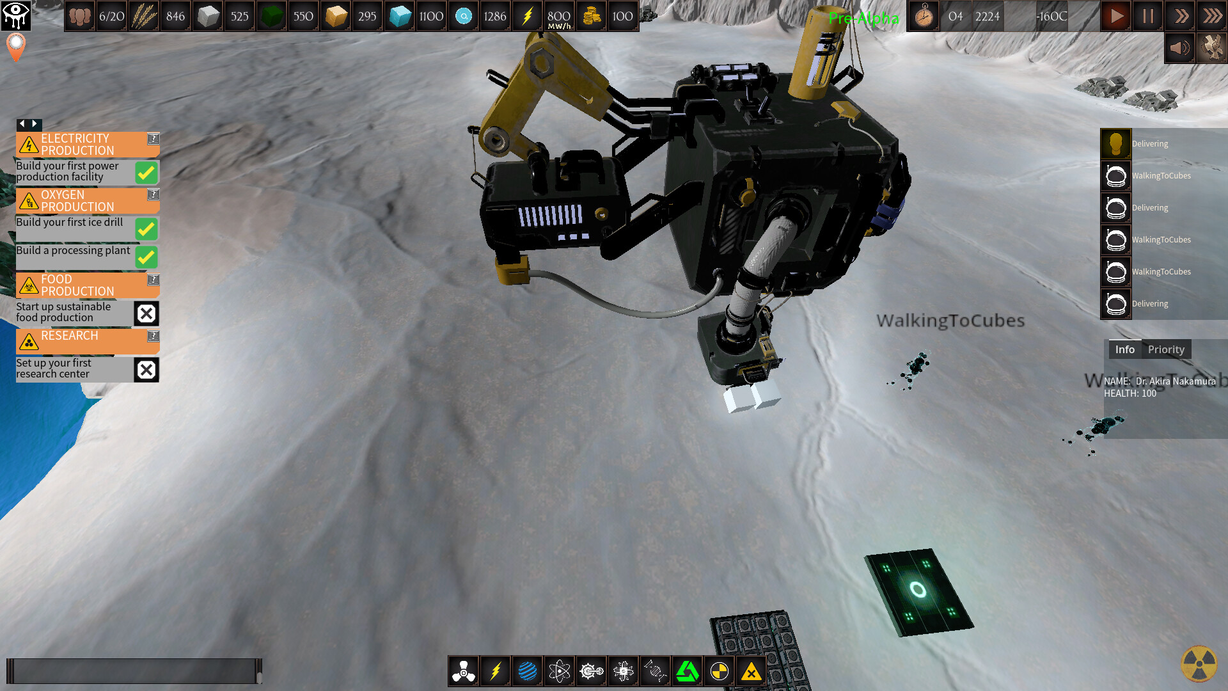The width and height of the screenshot is (1228, 691).
Task: Expand the quest panel with right arrow
Action: pyautogui.click(x=33, y=124)
